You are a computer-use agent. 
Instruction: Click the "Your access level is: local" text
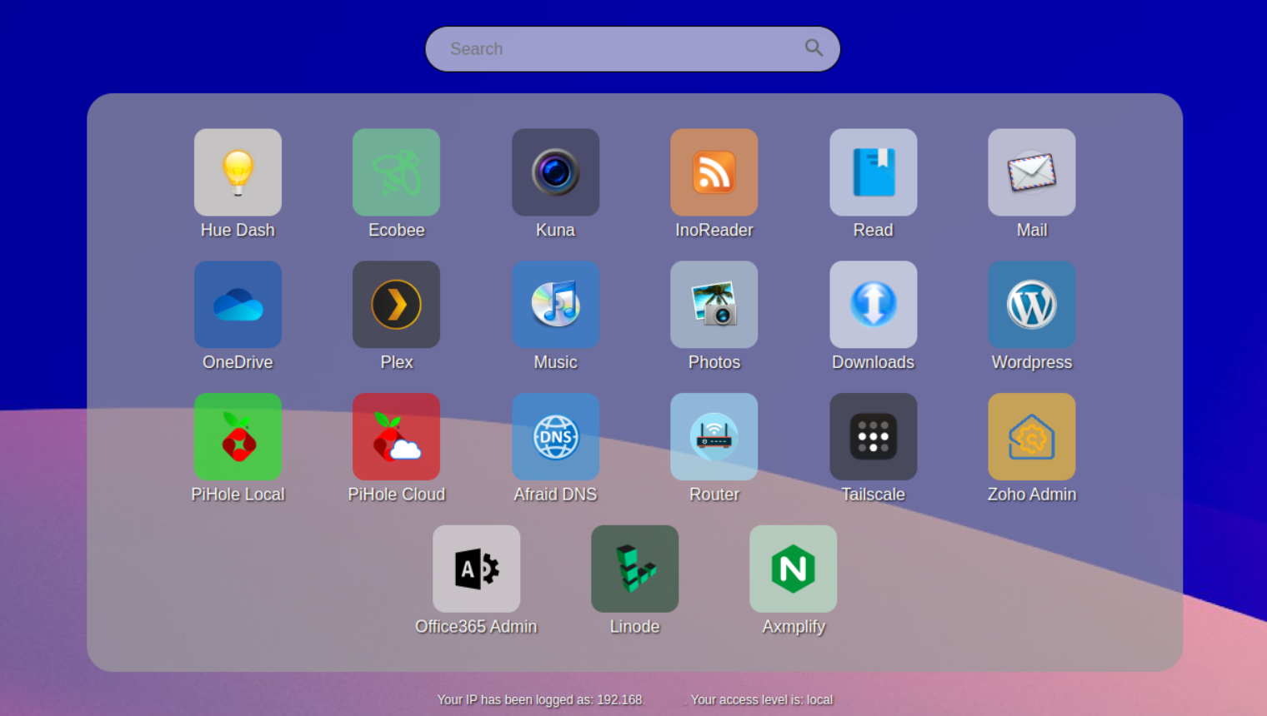pyautogui.click(x=761, y=700)
